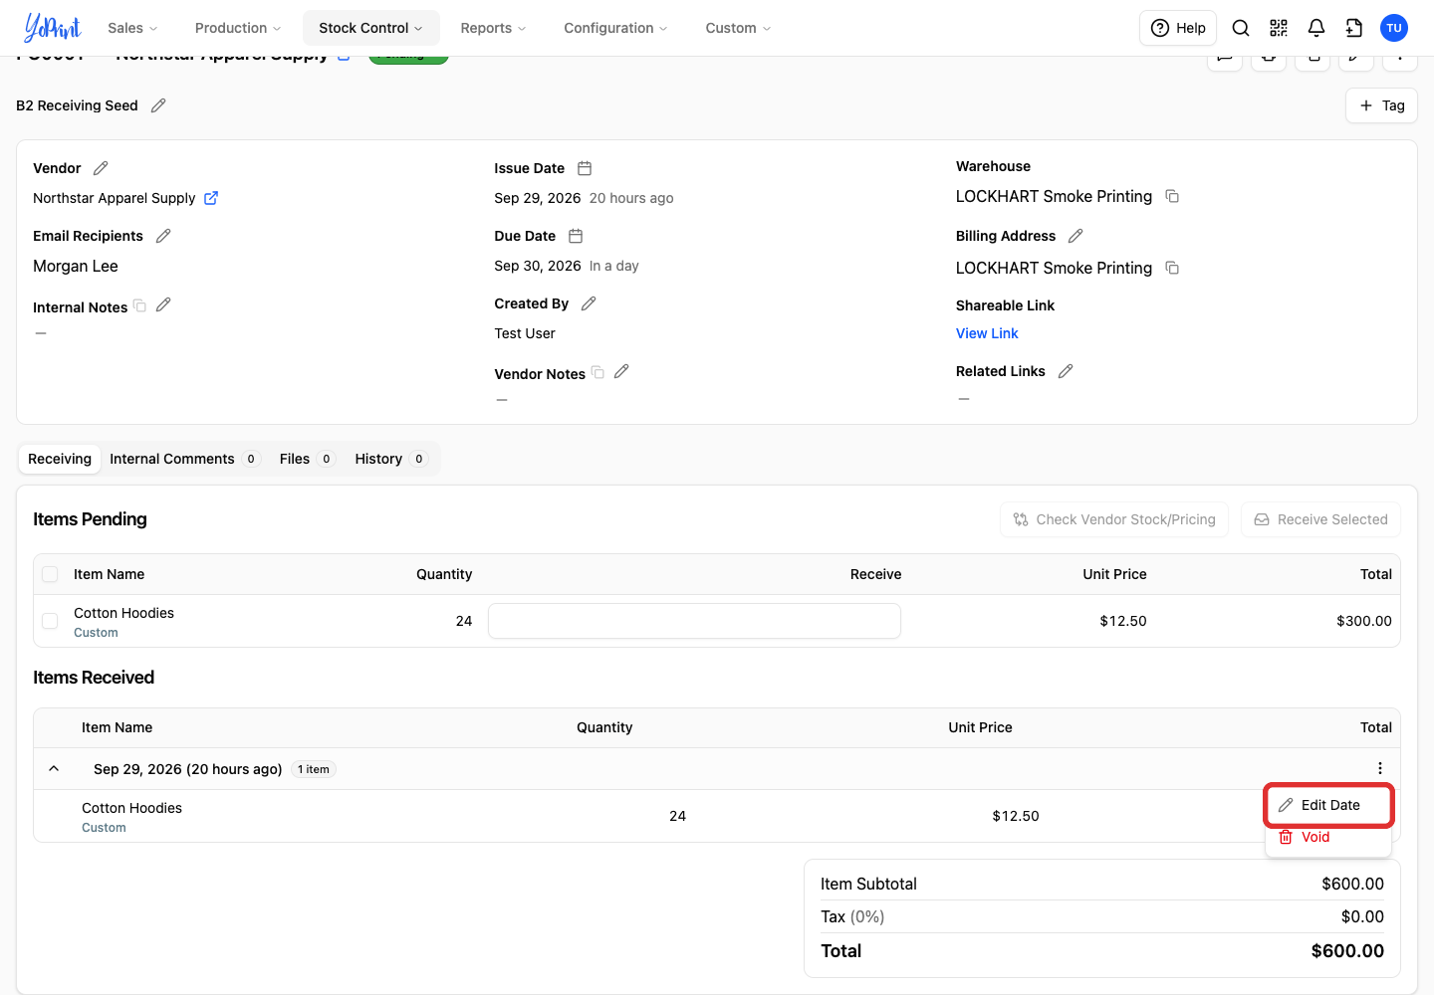Open the History tab
Image resolution: width=1434 pixels, height=995 pixels.
pyautogui.click(x=390, y=459)
